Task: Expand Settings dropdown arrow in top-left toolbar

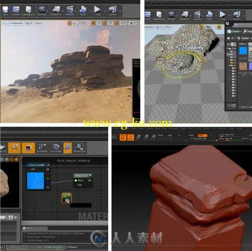Action: coord(47,11)
